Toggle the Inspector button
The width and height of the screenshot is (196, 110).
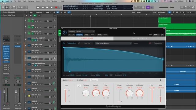(7, 7)
